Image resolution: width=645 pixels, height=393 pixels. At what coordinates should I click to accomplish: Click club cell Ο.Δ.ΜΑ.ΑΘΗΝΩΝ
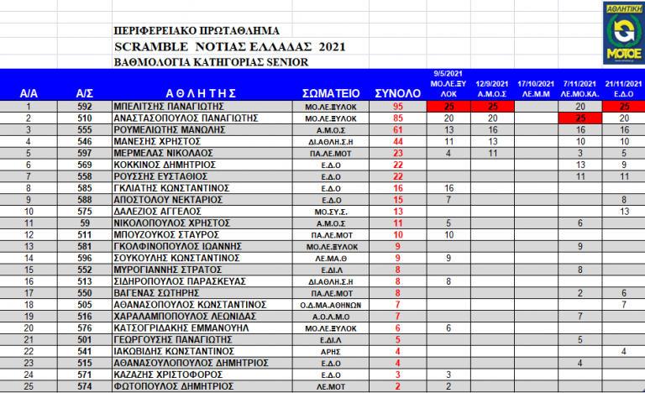coord(331,306)
